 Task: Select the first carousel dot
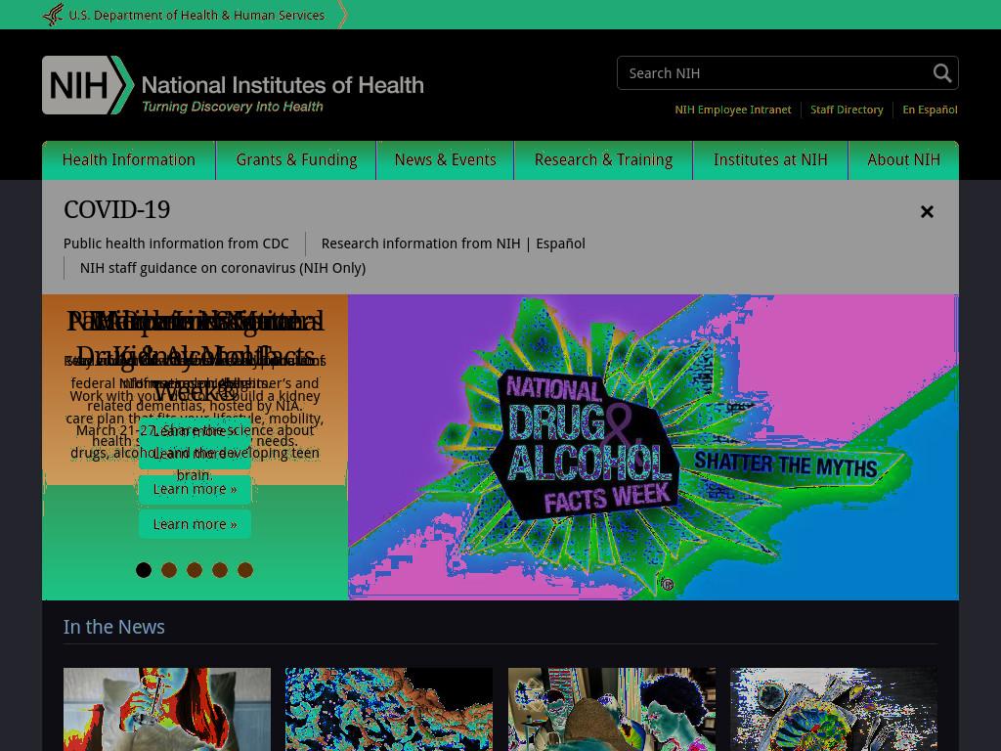tap(144, 570)
